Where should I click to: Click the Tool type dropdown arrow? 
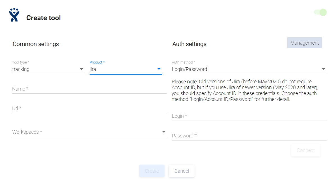point(81,69)
